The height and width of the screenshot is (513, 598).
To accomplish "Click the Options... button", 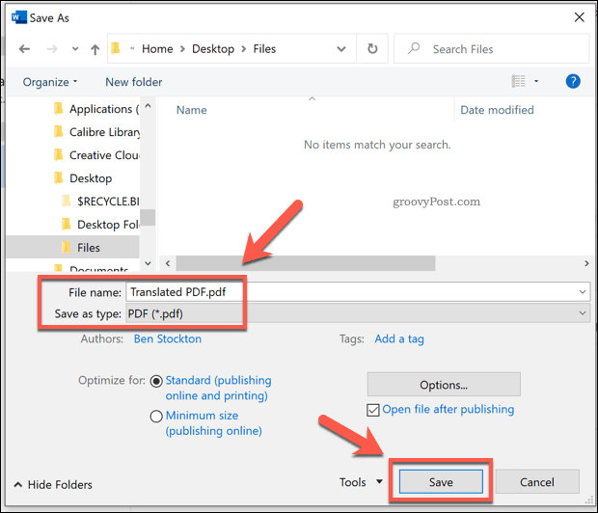I will (x=444, y=385).
